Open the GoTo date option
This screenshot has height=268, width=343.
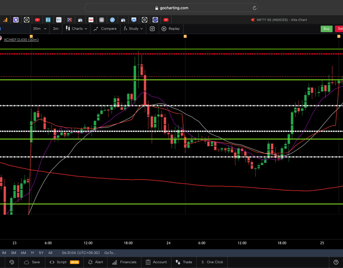(x=110, y=253)
